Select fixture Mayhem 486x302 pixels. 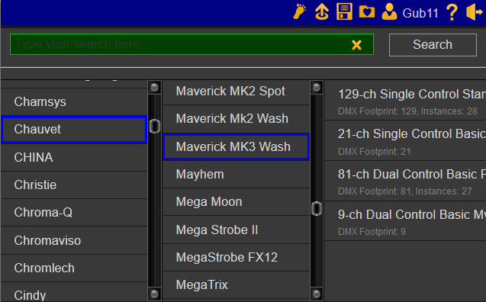pyautogui.click(x=237, y=175)
